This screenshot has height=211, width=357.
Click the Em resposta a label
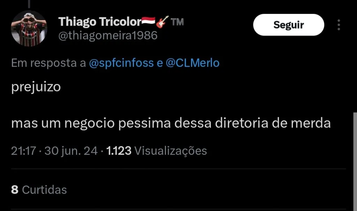point(48,63)
